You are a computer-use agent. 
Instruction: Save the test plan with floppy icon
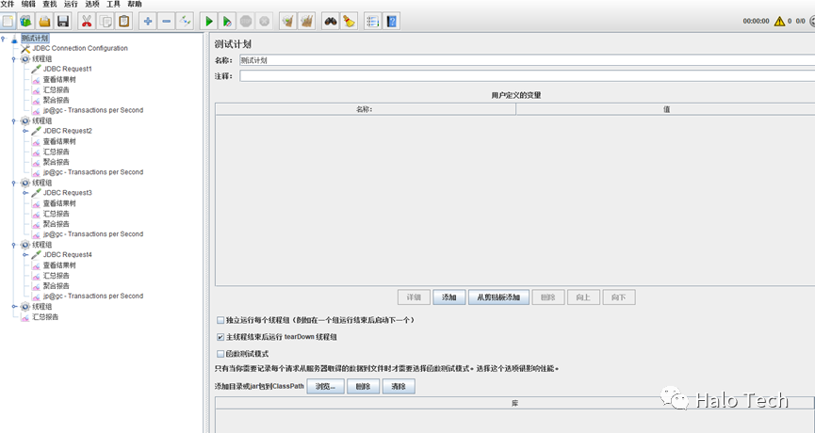[x=63, y=22]
